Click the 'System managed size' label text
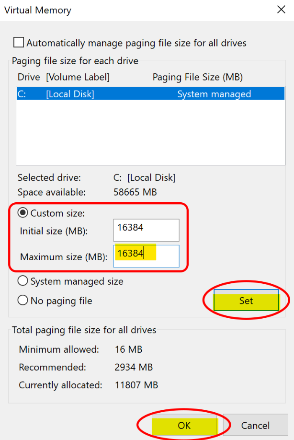 (x=77, y=281)
